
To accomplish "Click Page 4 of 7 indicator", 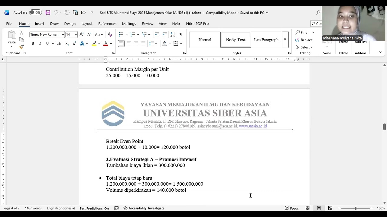I will 11,208.
